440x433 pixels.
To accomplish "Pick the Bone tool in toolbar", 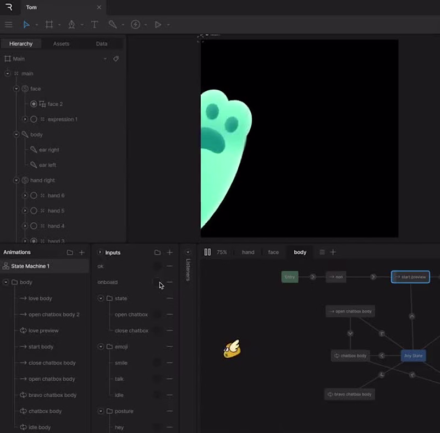I will [x=113, y=25].
